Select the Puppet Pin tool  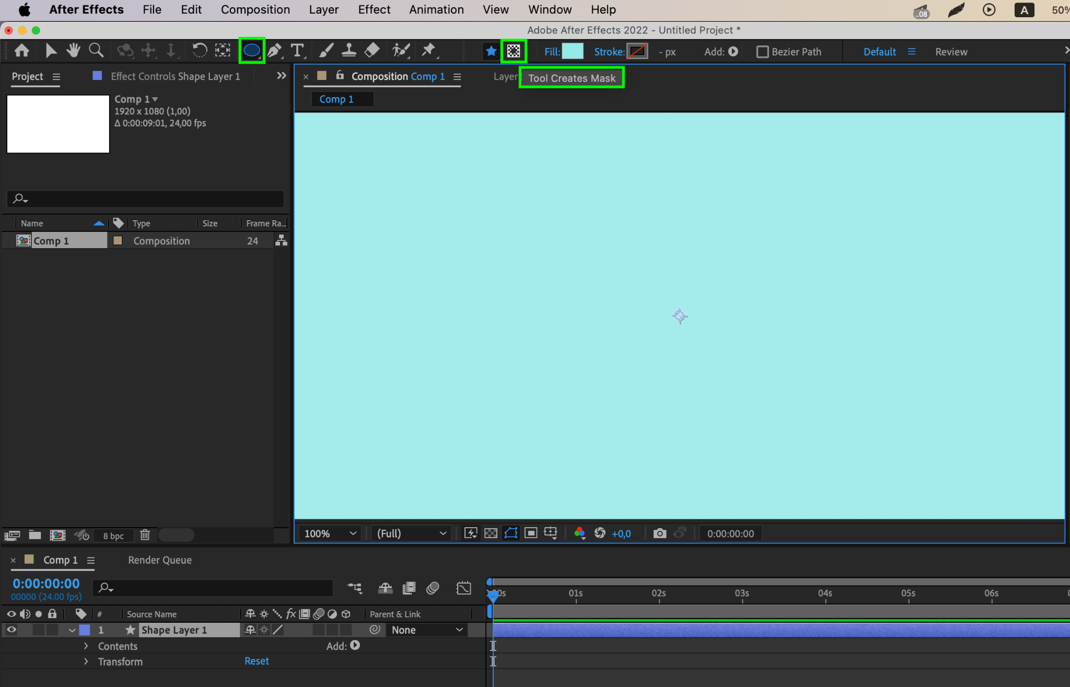428,51
